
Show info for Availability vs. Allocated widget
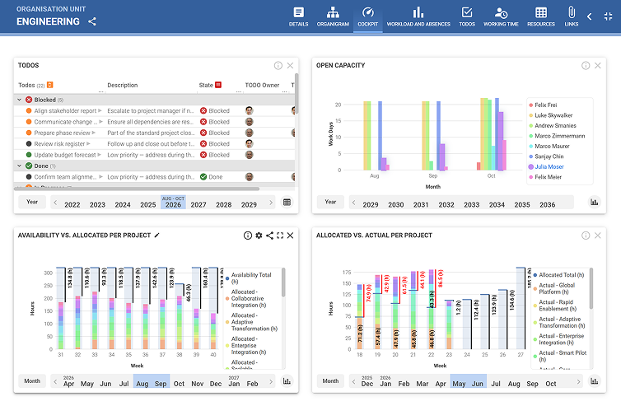pos(248,236)
